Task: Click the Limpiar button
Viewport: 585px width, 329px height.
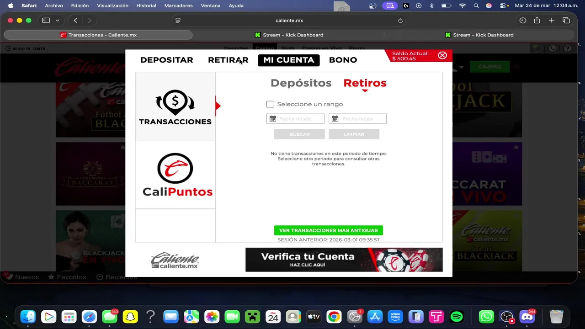Action: [x=354, y=134]
